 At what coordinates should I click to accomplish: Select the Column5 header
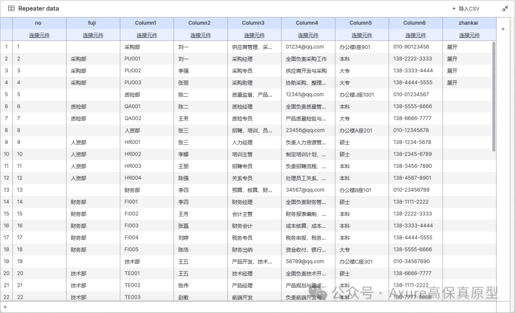tap(362, 23)
